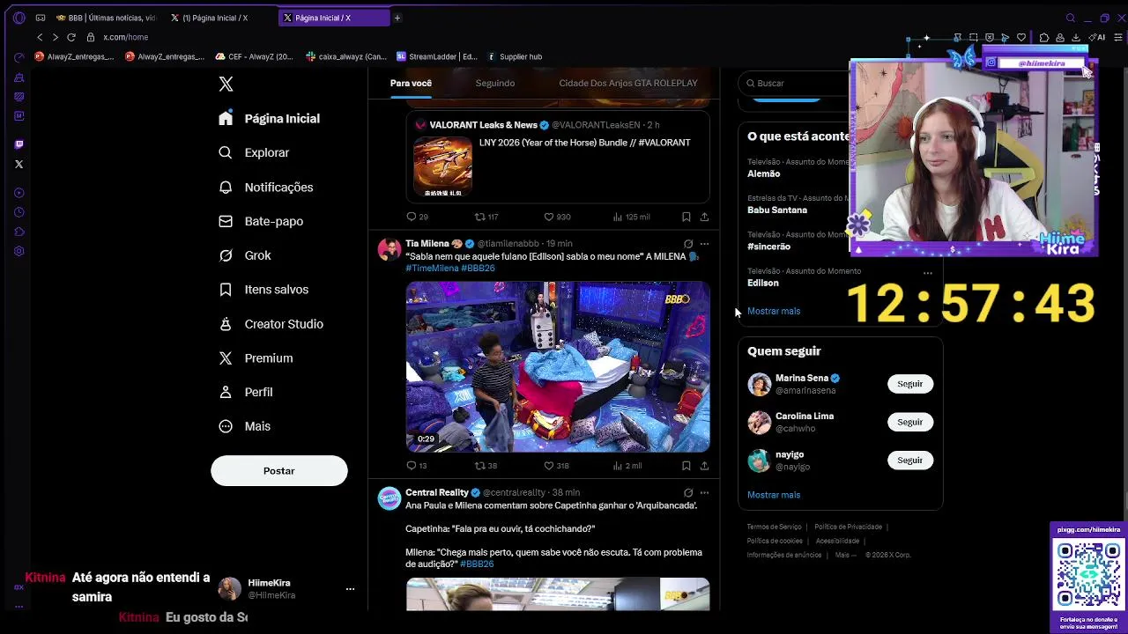
Task: Open Explorar in the navigation
Action: (254, 153)
